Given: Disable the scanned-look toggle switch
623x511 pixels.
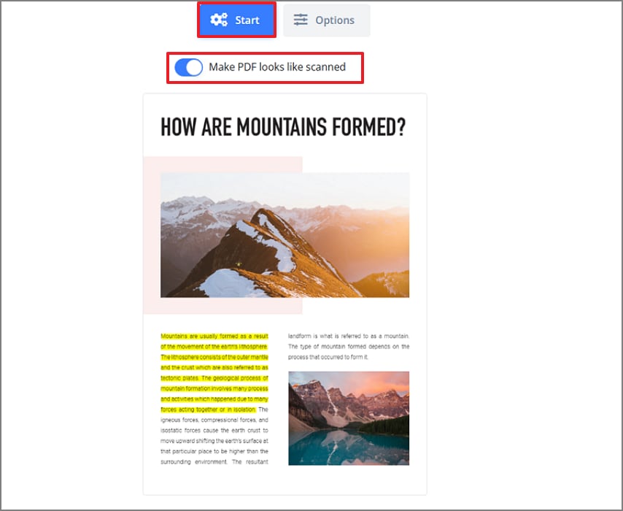Looking at the screenshot, I should [x=188, y=67].
